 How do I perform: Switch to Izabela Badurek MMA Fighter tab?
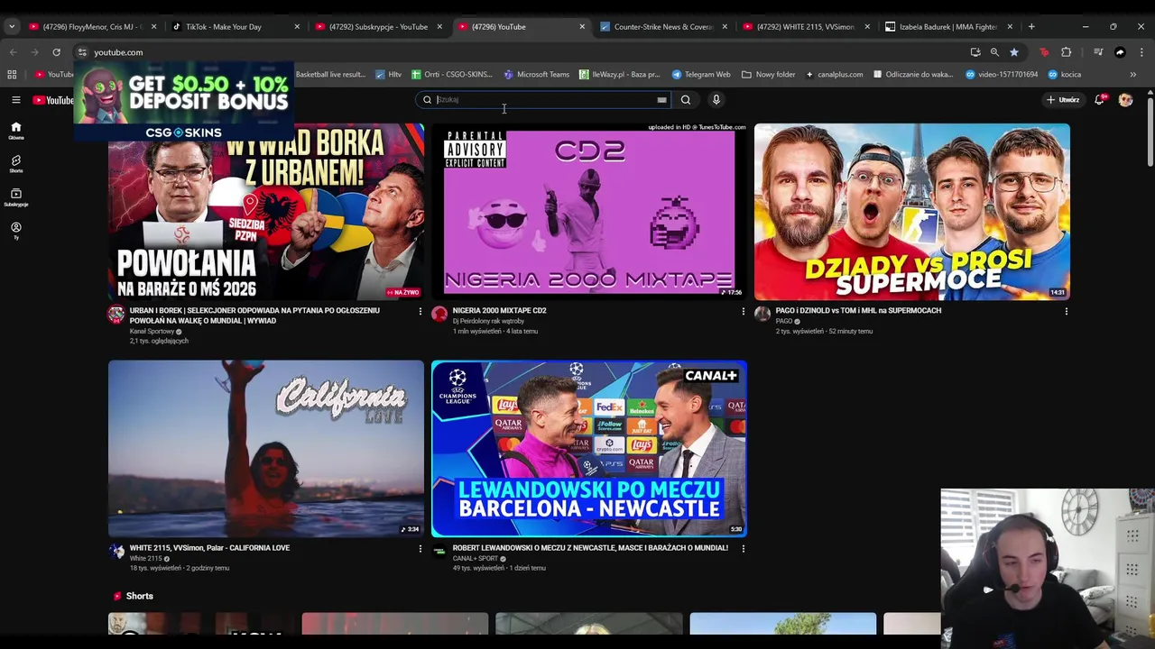click(948, 27)
